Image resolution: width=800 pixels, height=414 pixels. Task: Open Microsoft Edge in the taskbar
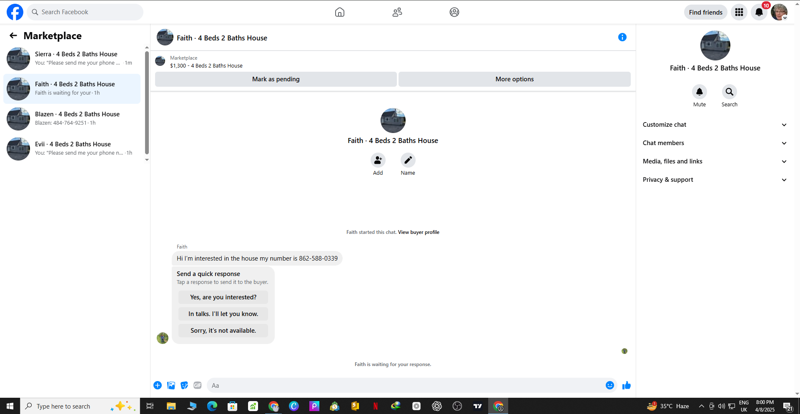(212, 406)
